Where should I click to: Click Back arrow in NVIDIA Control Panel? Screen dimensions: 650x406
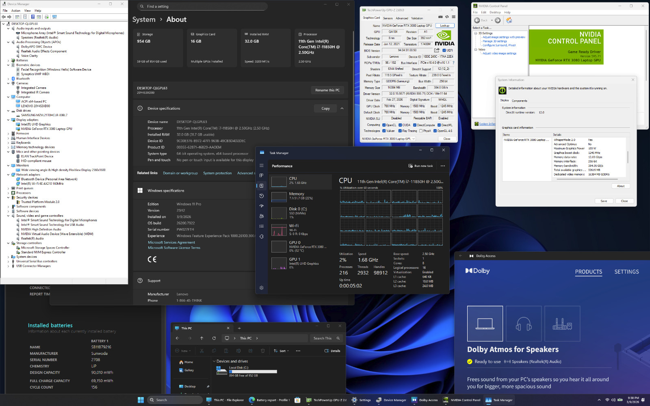point(477,20)
